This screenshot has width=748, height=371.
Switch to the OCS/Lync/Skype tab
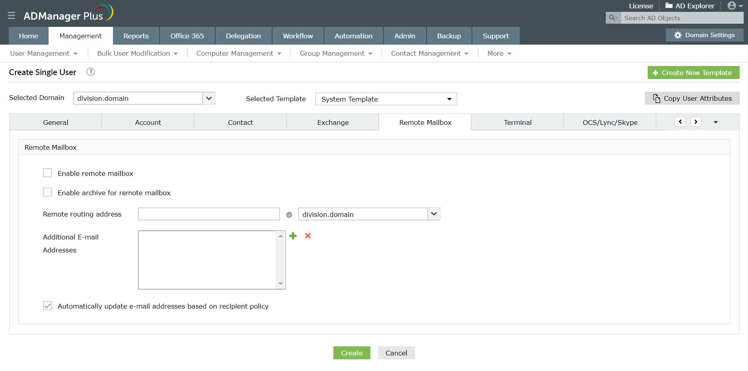coord(610,122)
